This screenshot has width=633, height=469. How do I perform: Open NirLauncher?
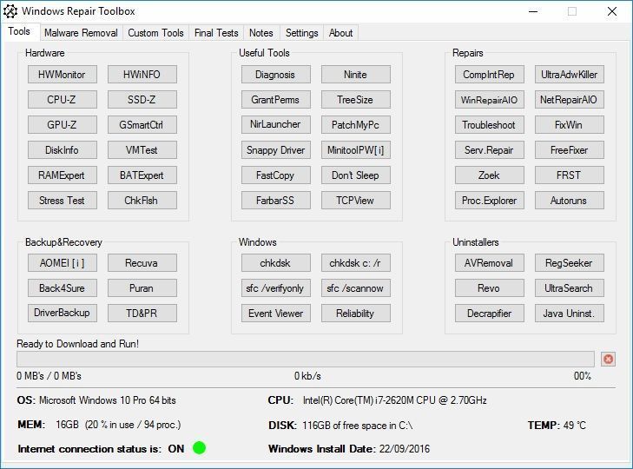pos(276,125)
